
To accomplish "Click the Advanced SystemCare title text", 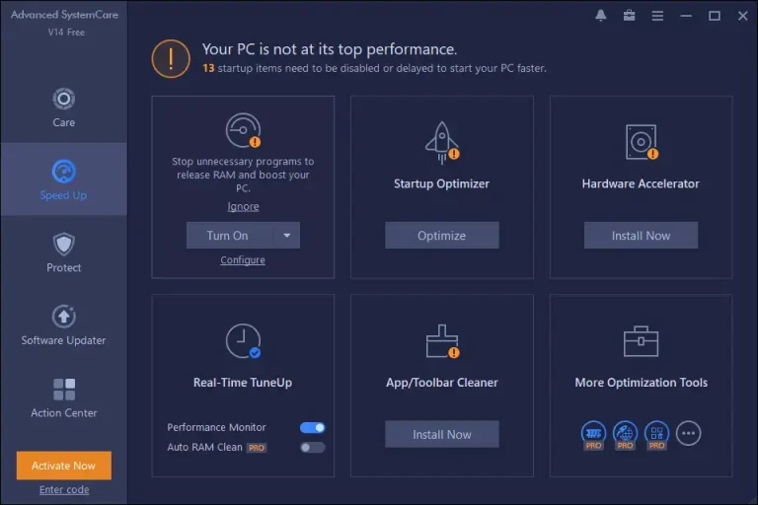I will point(64,15).
